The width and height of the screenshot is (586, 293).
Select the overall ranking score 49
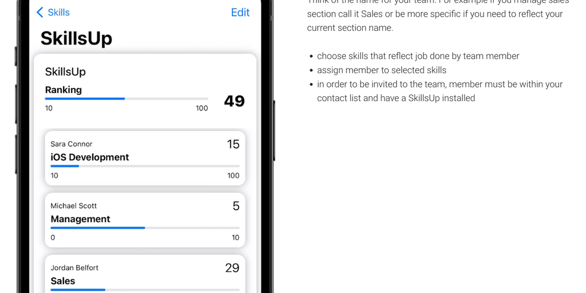(x=234, y=101)
